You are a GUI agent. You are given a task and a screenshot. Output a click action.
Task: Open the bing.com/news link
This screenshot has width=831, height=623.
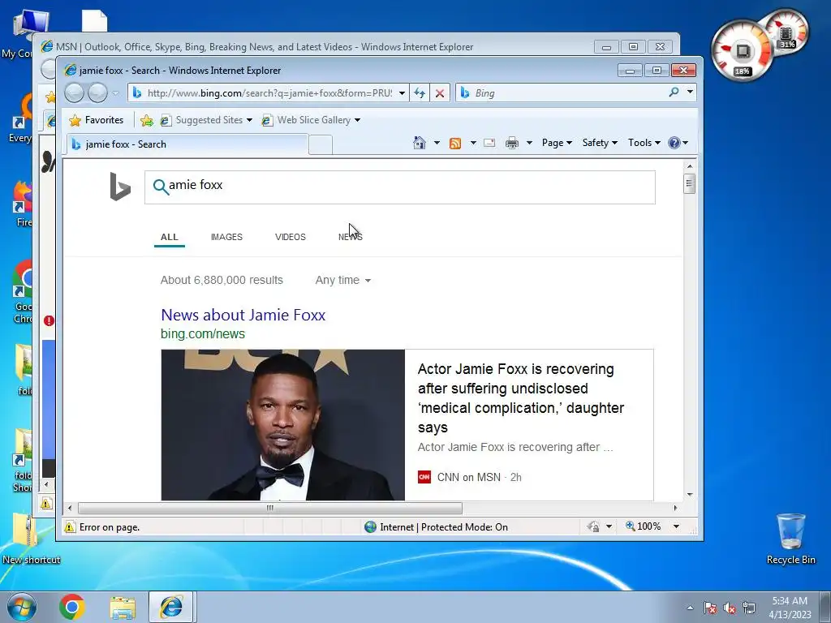click(x=203, y=333)
